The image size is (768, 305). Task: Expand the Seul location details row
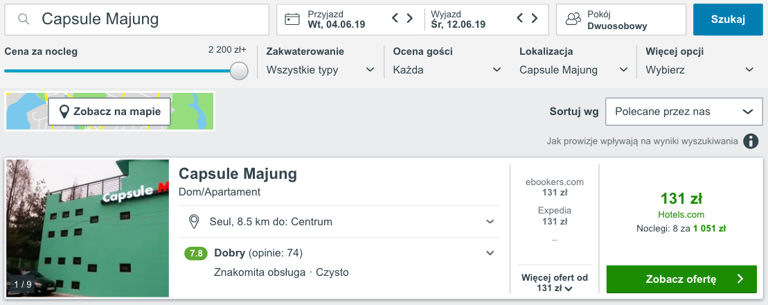point(340,222)
